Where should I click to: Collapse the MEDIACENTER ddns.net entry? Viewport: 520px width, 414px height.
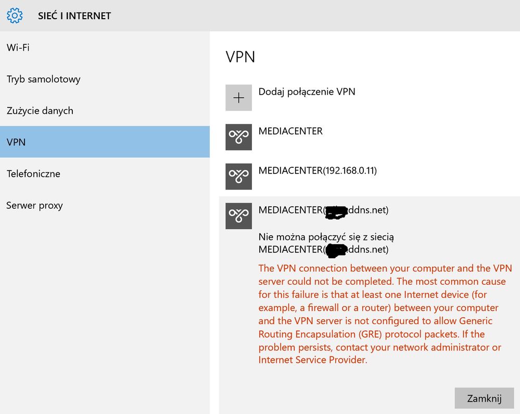323,210
